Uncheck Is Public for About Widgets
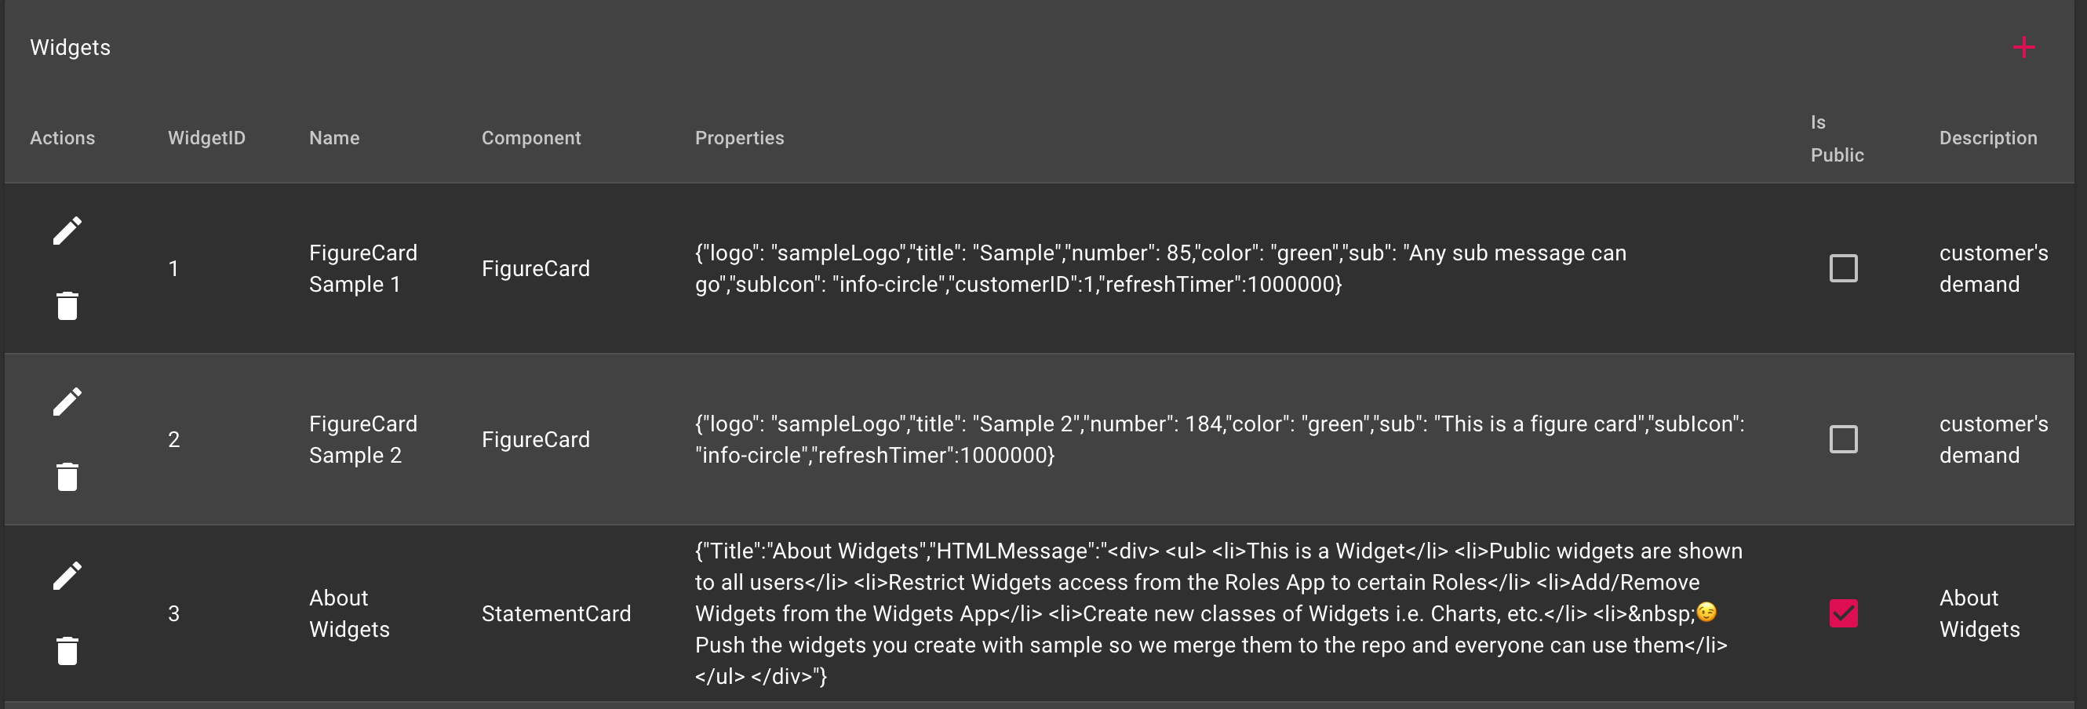This screenshot has width=2087, height=709. (1844, 613)
